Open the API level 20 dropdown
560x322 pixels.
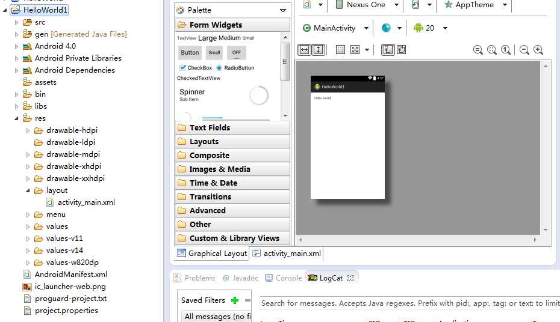[x=445, y=28]
